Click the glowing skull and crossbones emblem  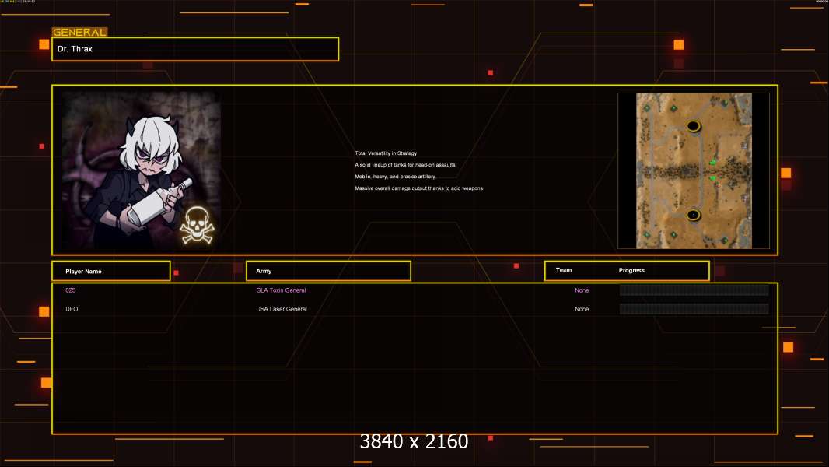point(198,226)
